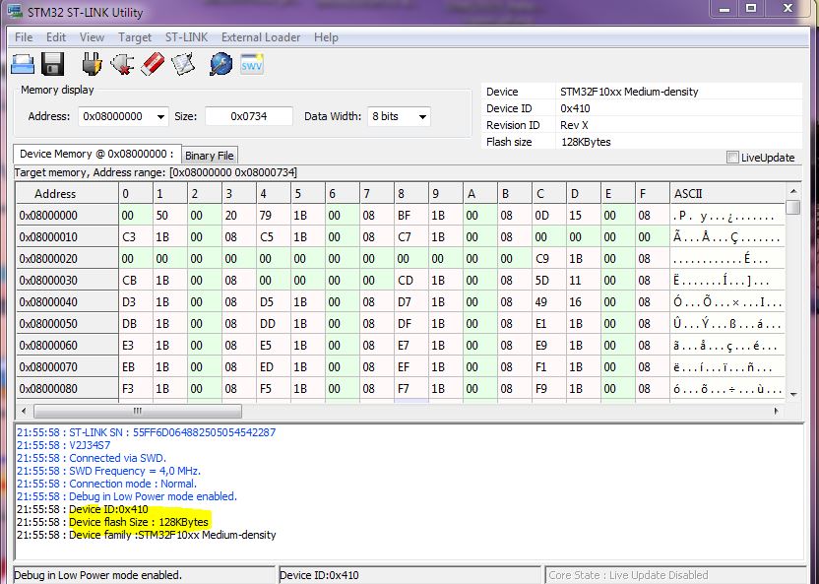Click cell 5D in row 0x08000030

point(549,281)
